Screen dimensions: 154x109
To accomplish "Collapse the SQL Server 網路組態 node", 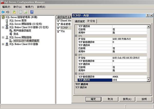I will click(3, 37).
